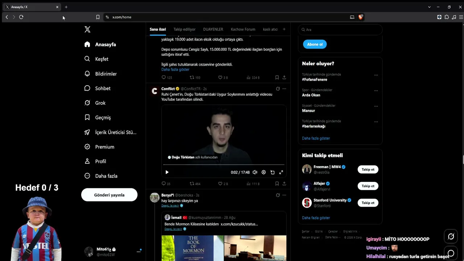Open Mito61 account menu dots
464x261 pixels.
tap(138, 251)
